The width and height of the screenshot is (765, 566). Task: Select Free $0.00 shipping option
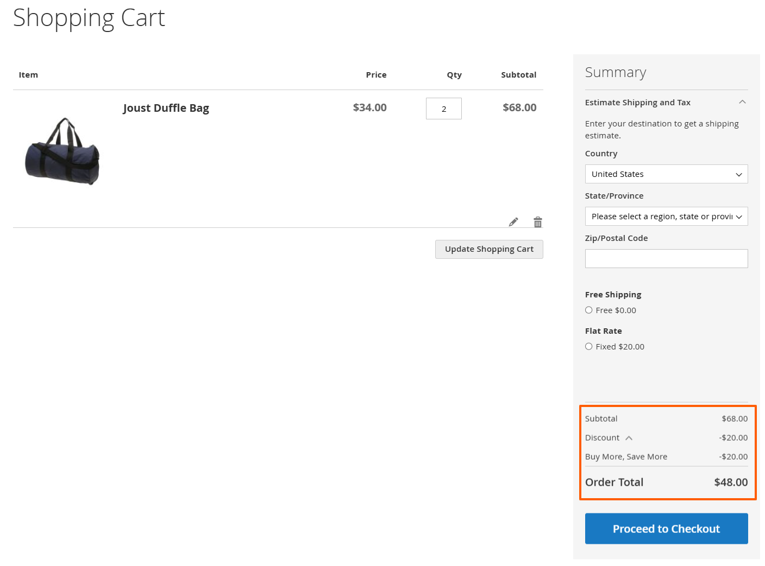coord(588,310)
